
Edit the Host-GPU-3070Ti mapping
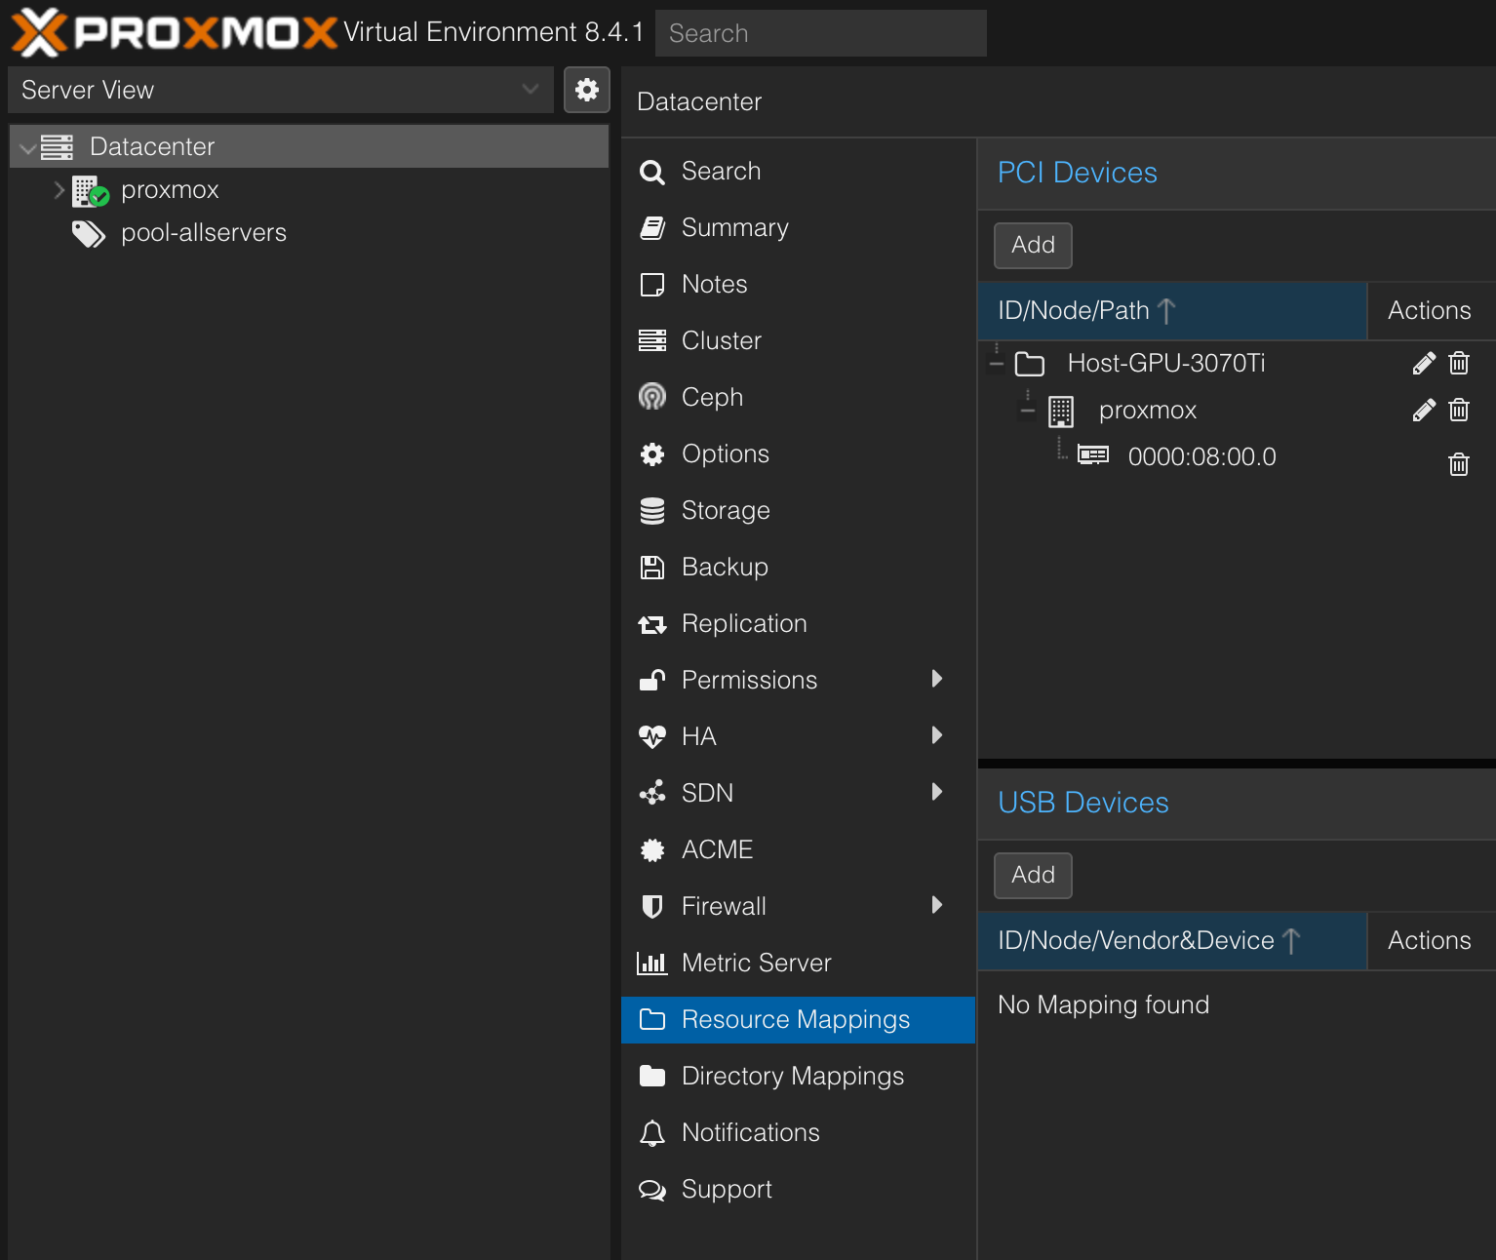click(1424, 364)
